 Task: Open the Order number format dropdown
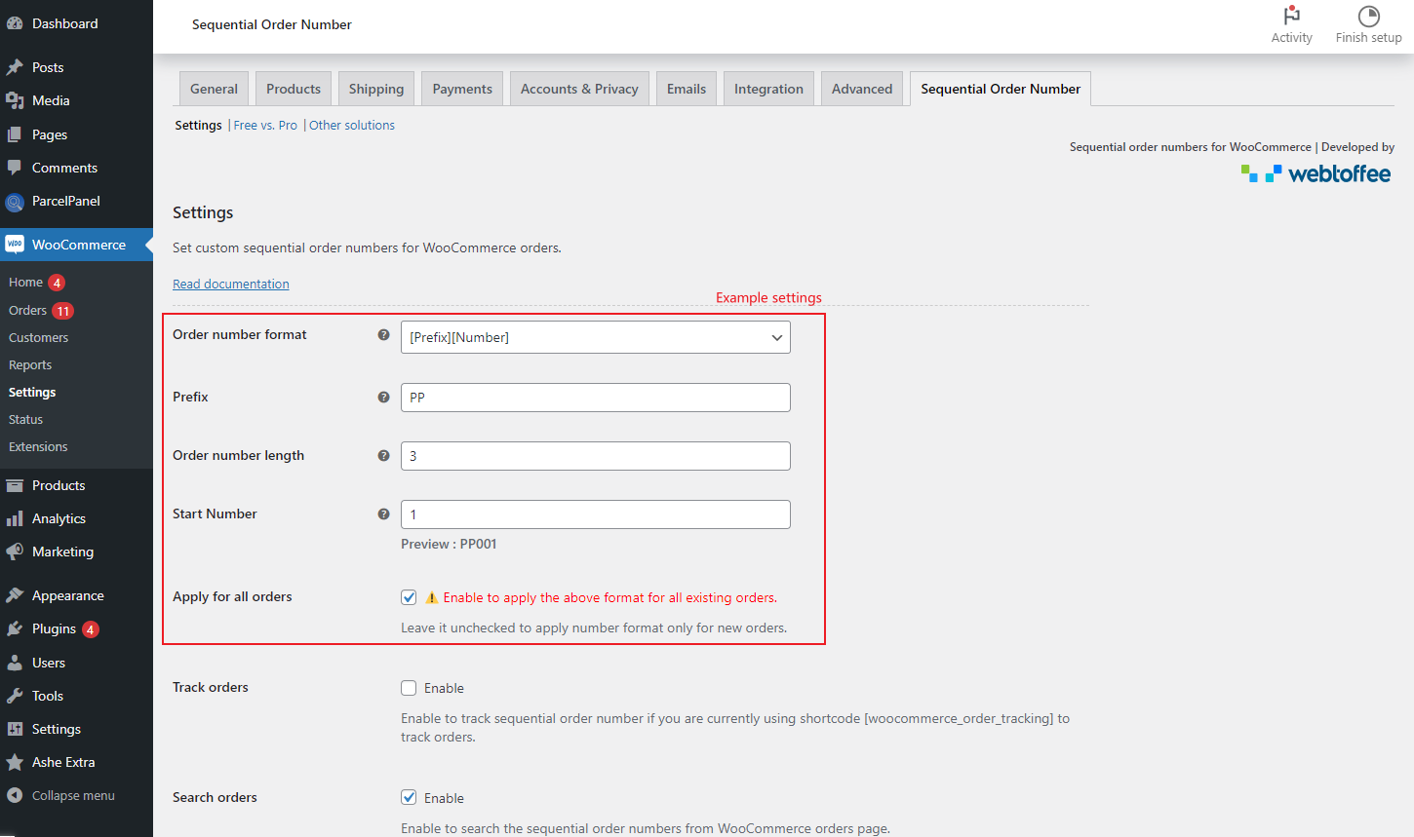click(596, 337)
